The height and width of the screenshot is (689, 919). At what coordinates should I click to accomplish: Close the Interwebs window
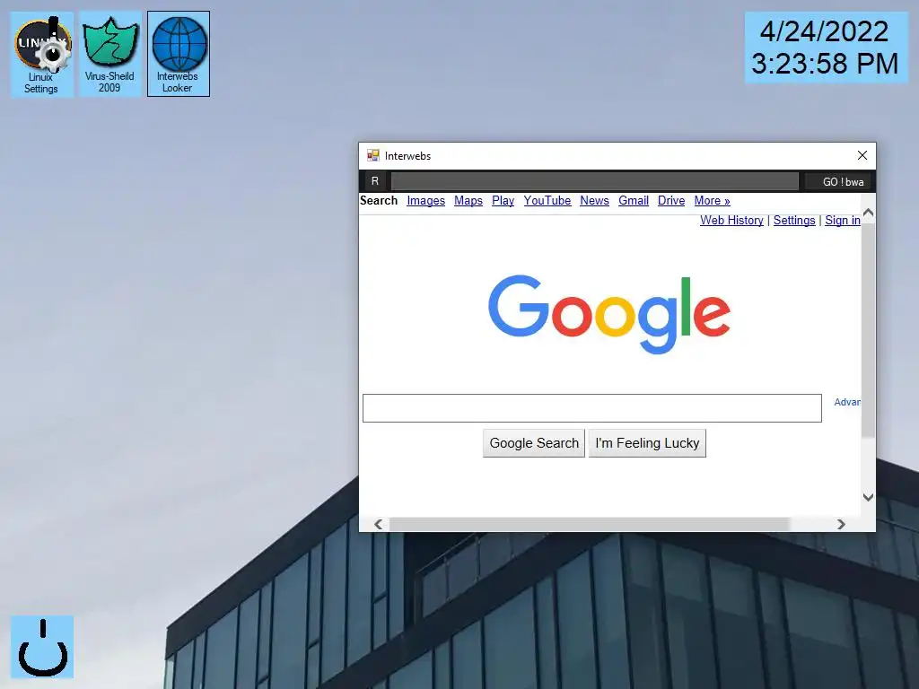click(x=862, y=155)
